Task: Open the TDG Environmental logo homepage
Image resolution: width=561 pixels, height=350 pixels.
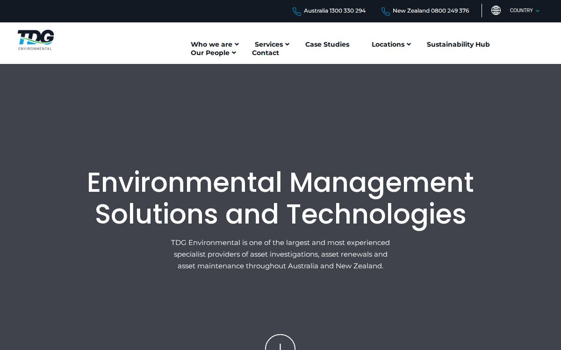Action: (36, 40)
